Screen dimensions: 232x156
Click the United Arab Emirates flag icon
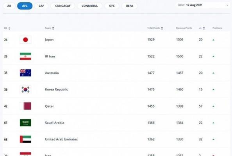point(25,139)
